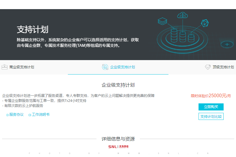Image resolution: width=236 pixels, height=157 pixels.
Task: Open the 顶级支持计划 tab
Action: (223, 67)
